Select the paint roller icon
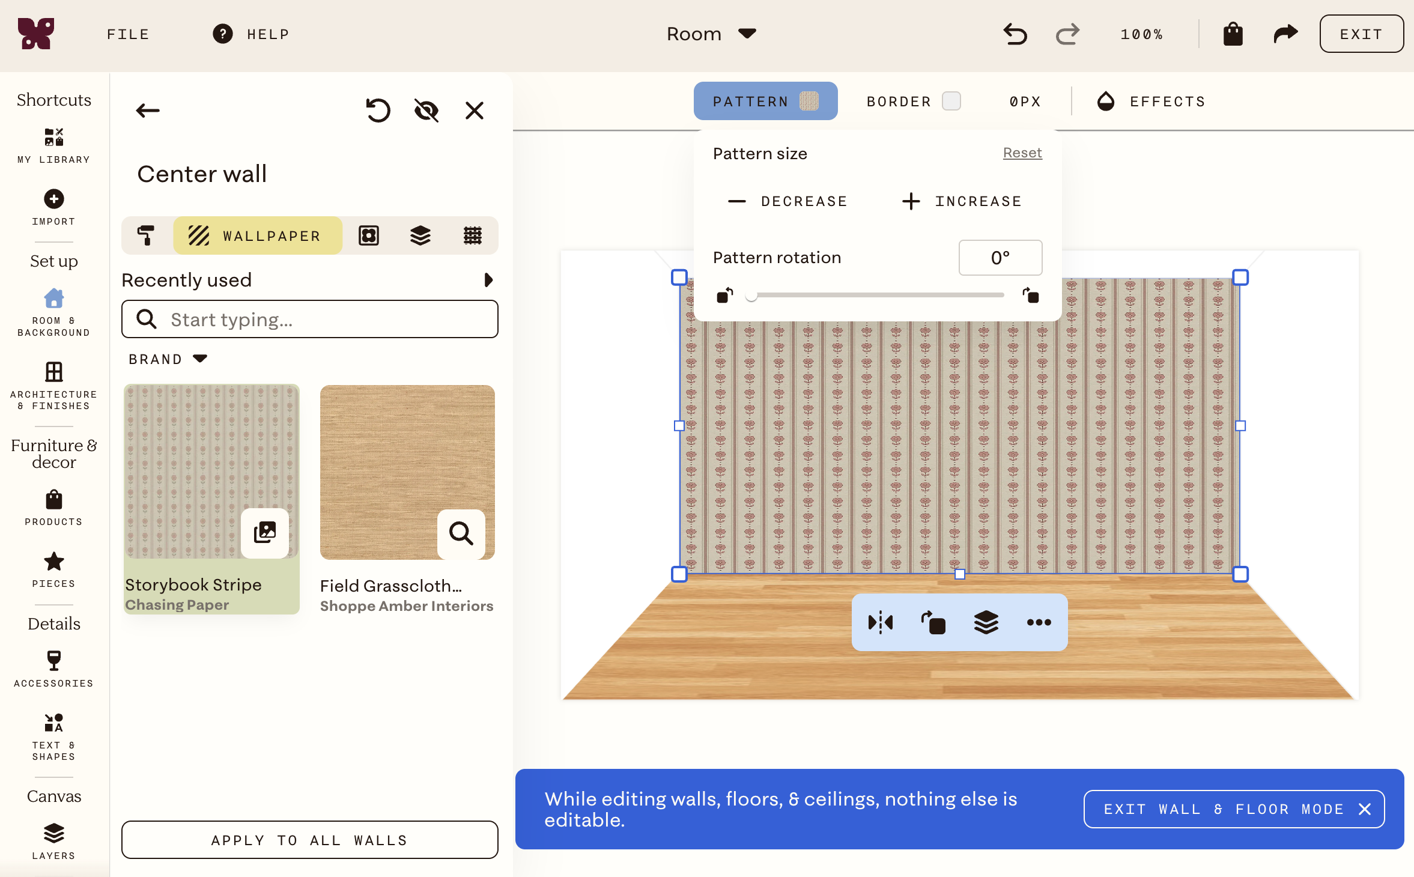This screenshot has height=877, width=1414. 146,235
